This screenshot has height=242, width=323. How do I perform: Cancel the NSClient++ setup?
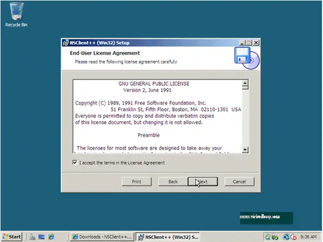239,181
